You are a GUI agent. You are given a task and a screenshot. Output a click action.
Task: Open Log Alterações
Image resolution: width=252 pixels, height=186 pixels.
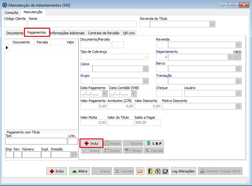click(x=183, y=171)
